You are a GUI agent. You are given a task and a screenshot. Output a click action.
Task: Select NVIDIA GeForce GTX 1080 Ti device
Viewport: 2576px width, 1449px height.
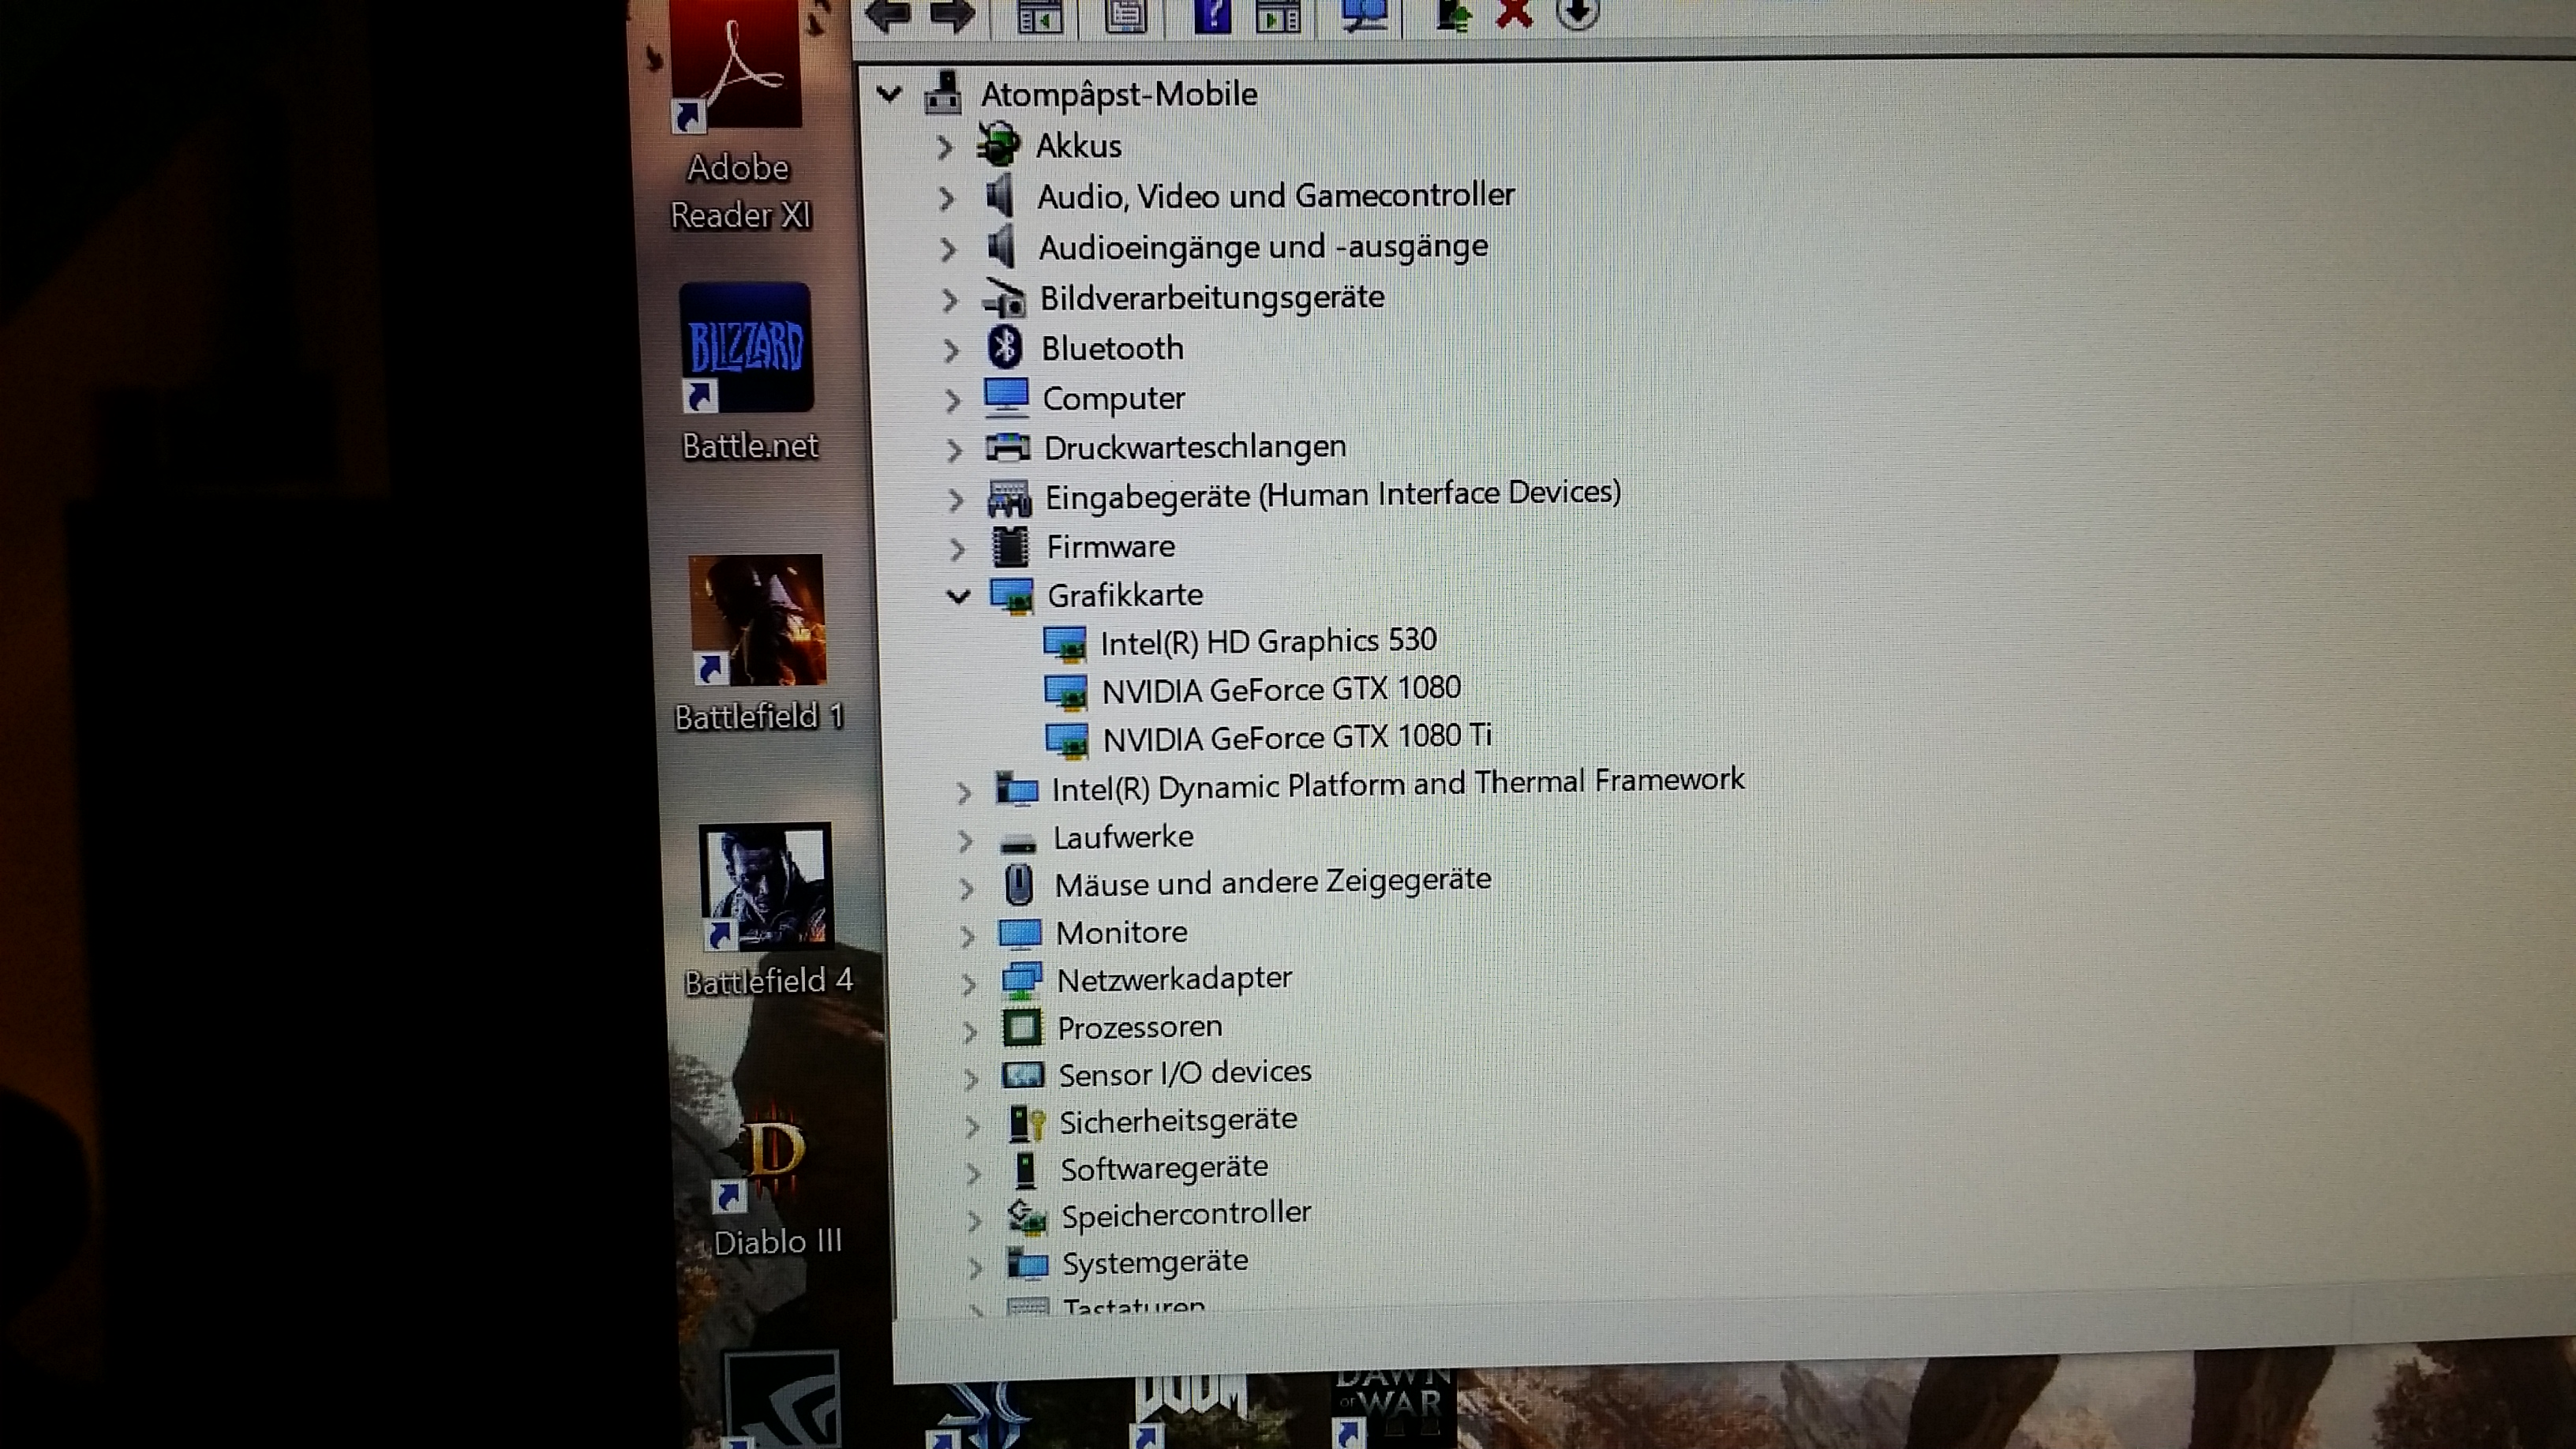[1296, 738]
